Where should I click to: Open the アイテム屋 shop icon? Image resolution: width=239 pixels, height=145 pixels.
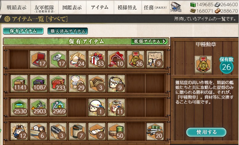[175, 7]
